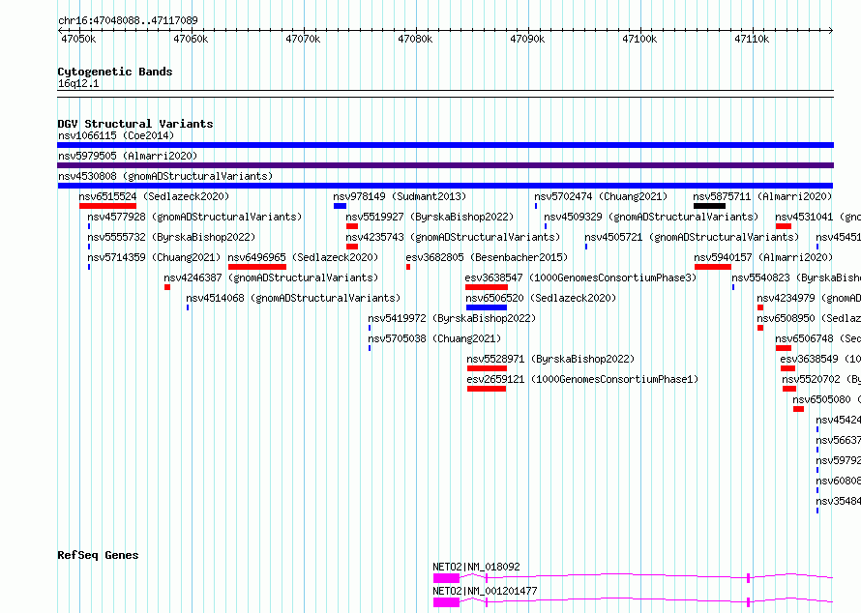861x613 pixels.
Task: Click the 47090k ruler position label
Action: (x=527, y=39)
